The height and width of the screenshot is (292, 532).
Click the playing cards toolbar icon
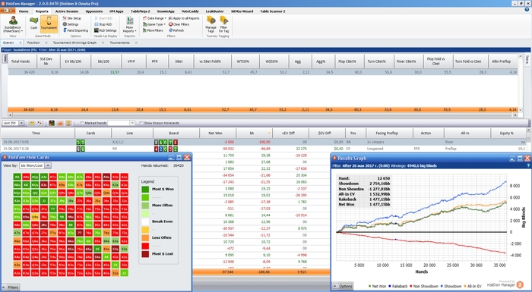(40, 123)
